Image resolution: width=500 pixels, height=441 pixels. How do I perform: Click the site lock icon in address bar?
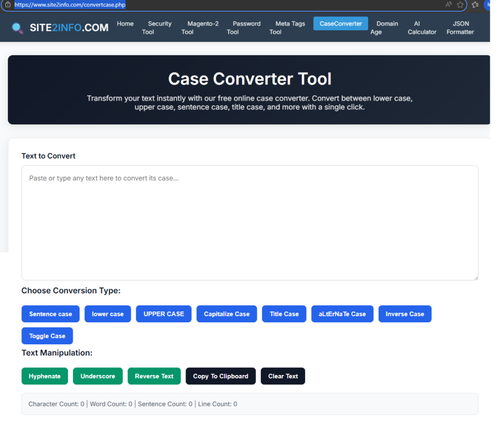pyautogui.click(x=7, y=5)
